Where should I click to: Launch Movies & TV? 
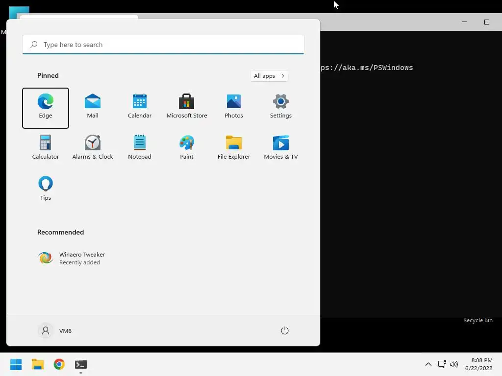(281, 149)
